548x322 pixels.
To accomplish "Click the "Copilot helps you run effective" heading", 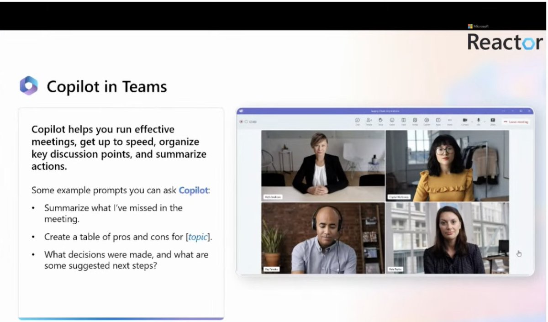I will (119, 148).
